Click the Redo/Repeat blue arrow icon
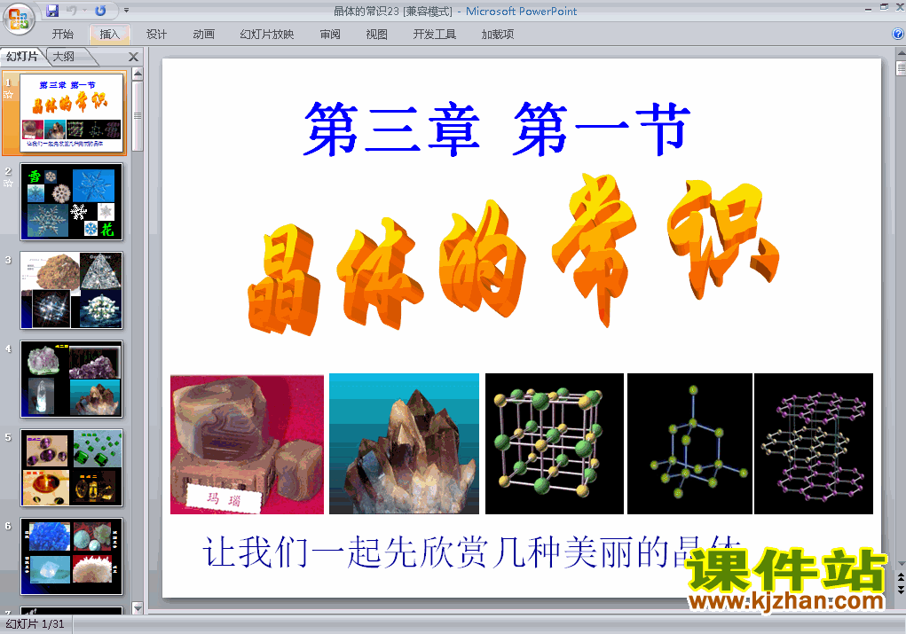The height and width of the screenshot is (634, 906). 100,11
